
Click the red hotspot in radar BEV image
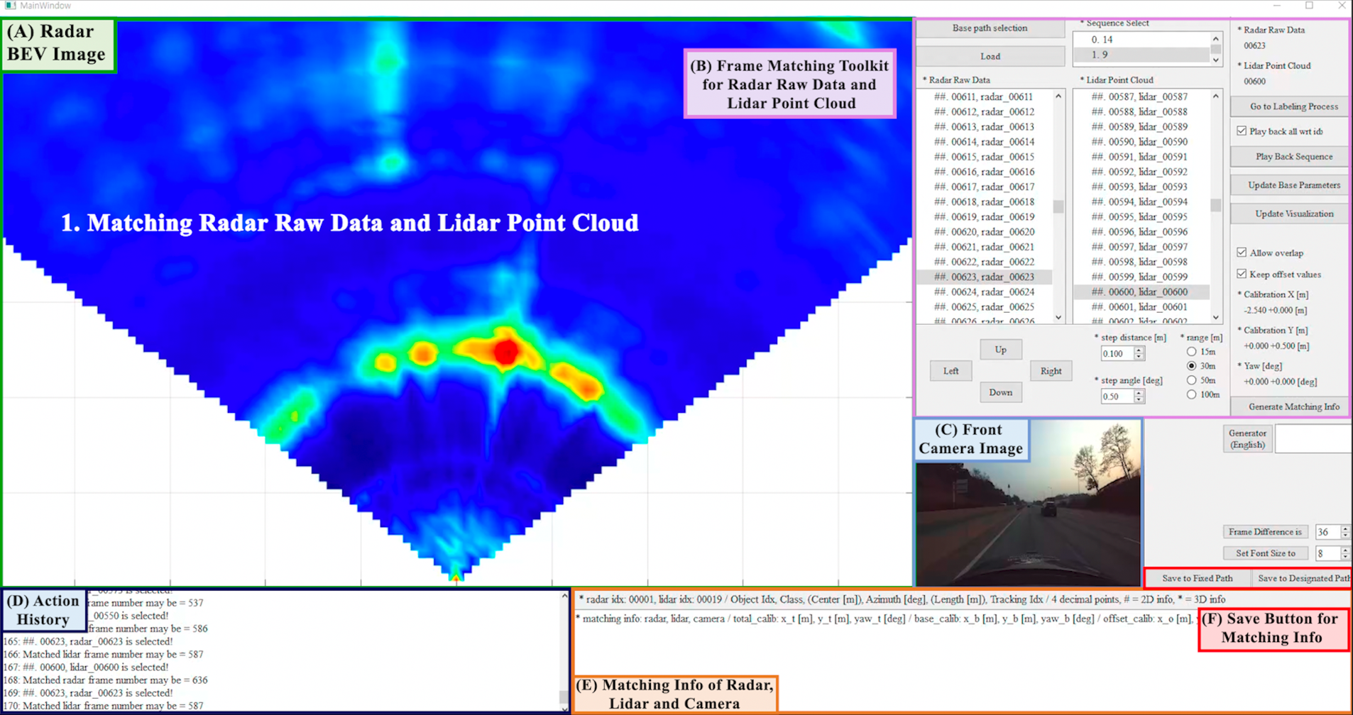[x=505, y=351]
